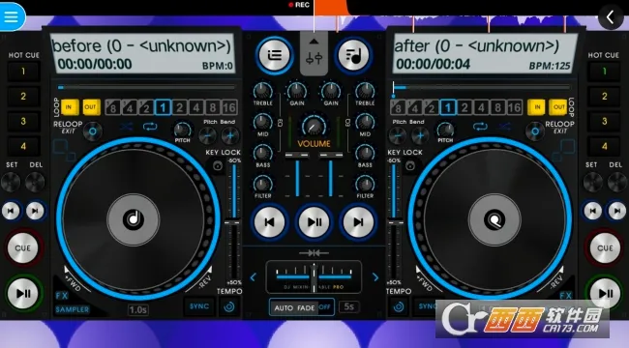Click center play/pause button

point(314,221)
